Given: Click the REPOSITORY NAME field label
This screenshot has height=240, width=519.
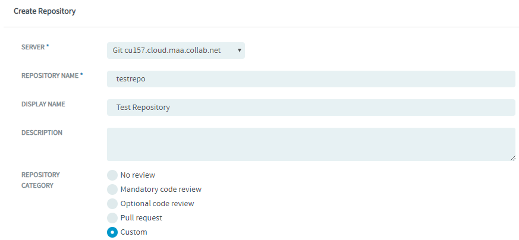Looking at the screenshot, I should (52, 75).
